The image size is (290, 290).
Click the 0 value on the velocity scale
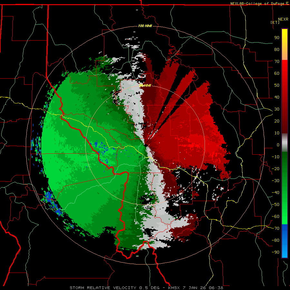pos(278,145)
